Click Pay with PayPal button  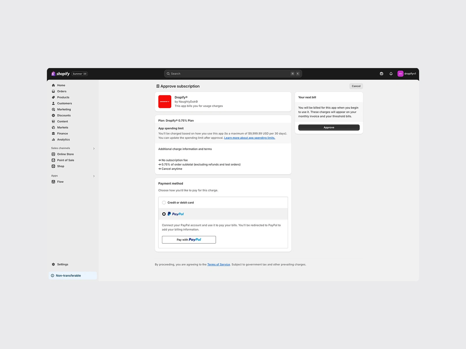point(189,240)
